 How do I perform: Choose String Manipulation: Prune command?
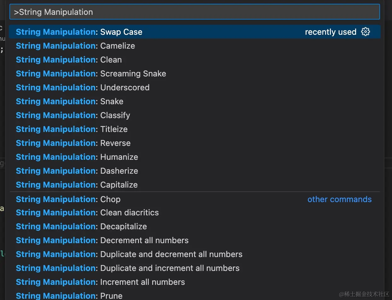[195, 295]
